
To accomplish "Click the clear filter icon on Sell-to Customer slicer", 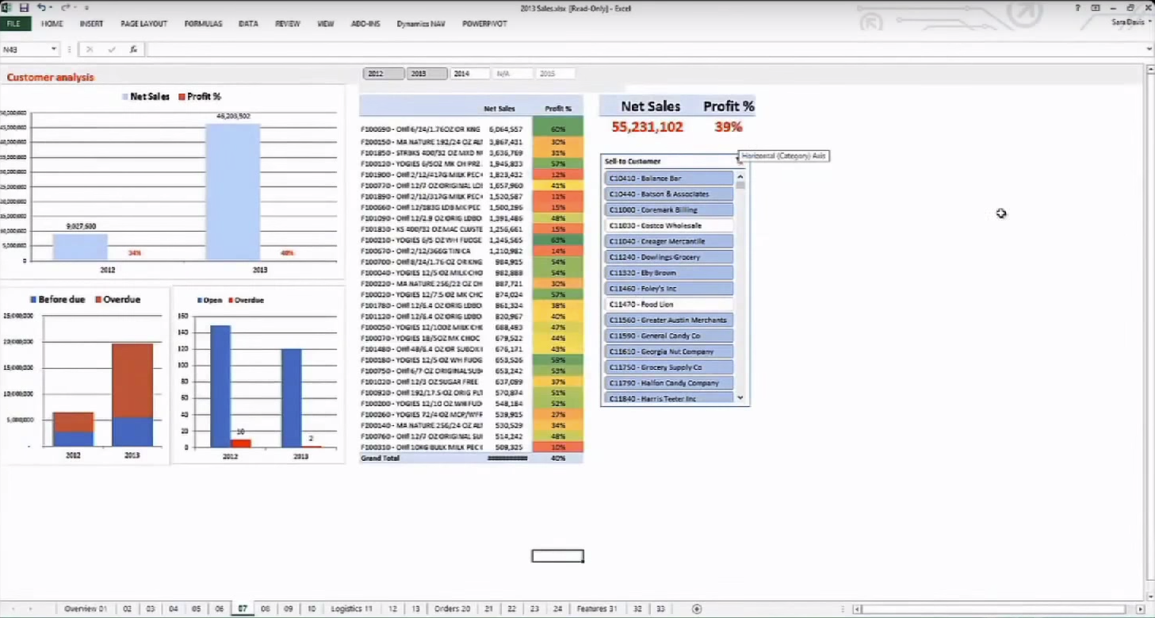I will [x=739, y=161].
